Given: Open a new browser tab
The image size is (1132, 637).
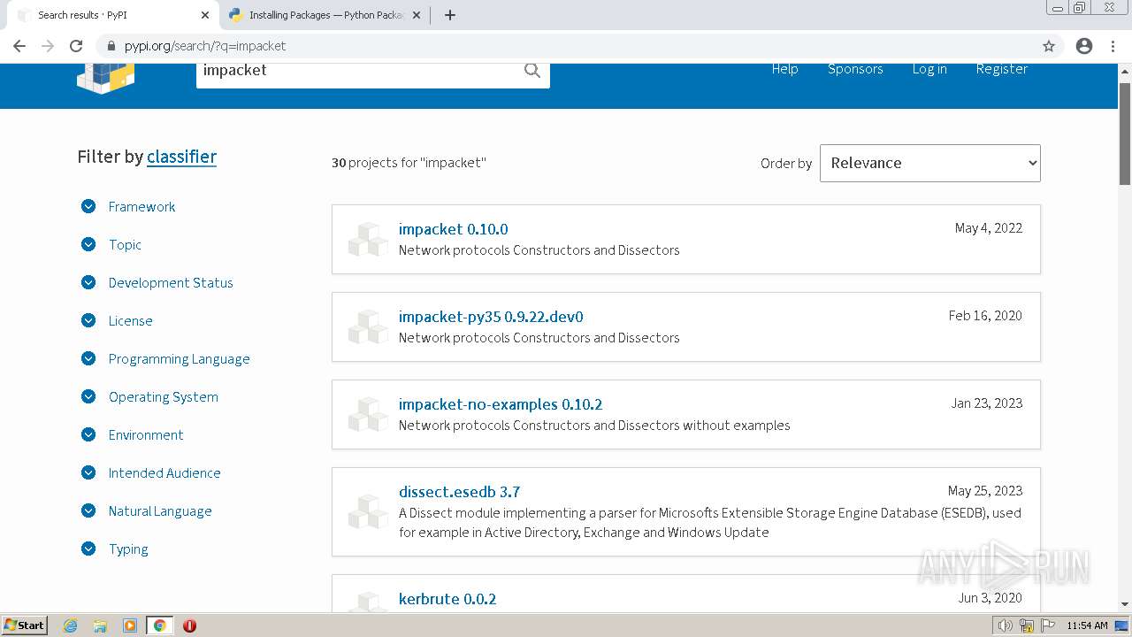Looking at the screenshot, I should [x=449, y=15].
